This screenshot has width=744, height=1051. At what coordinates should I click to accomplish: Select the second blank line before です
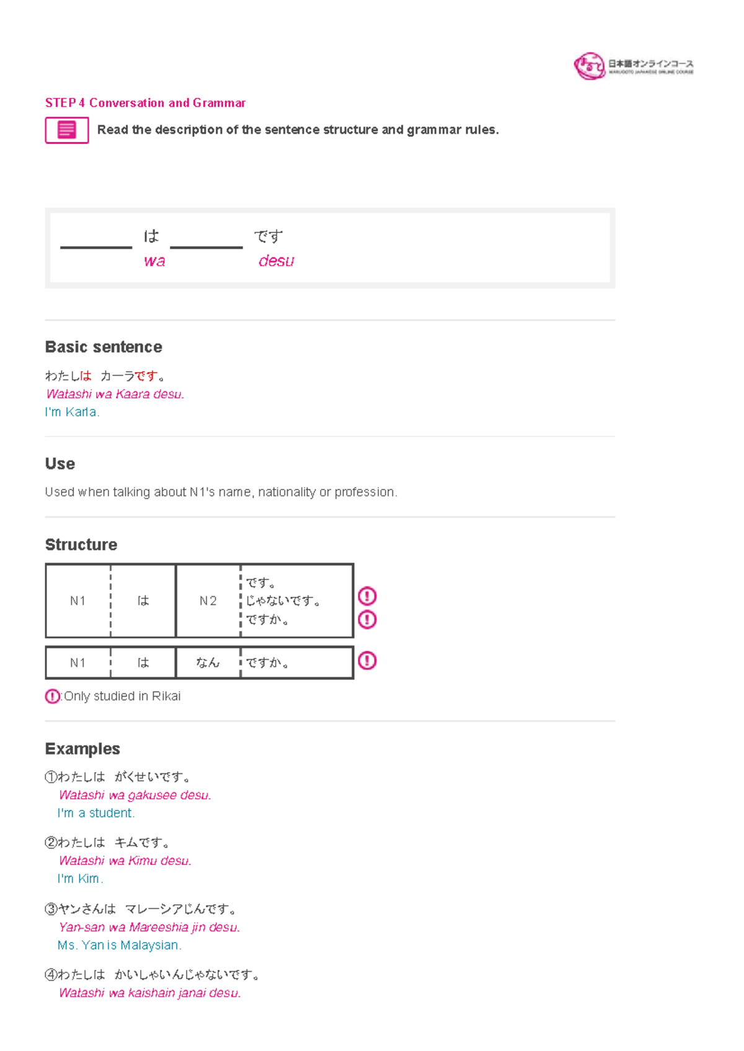(206, 247)
